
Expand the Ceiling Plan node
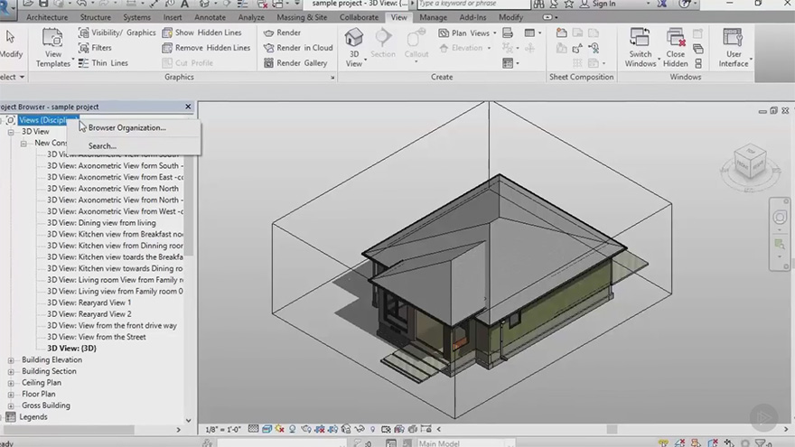[11, 383]
